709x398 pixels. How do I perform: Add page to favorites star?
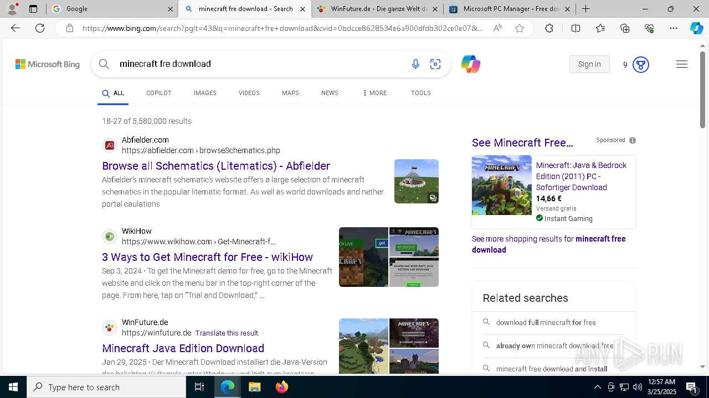(520, 28)
